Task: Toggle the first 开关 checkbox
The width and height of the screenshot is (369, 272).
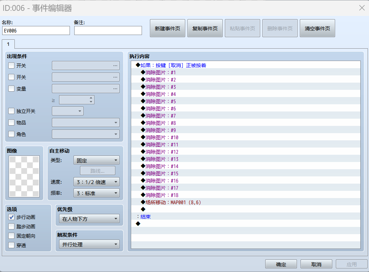Action: click(x=11, y=65)
